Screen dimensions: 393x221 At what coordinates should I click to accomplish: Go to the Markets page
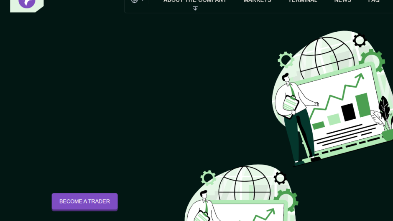pyautogui.click(x=257, y=1)
